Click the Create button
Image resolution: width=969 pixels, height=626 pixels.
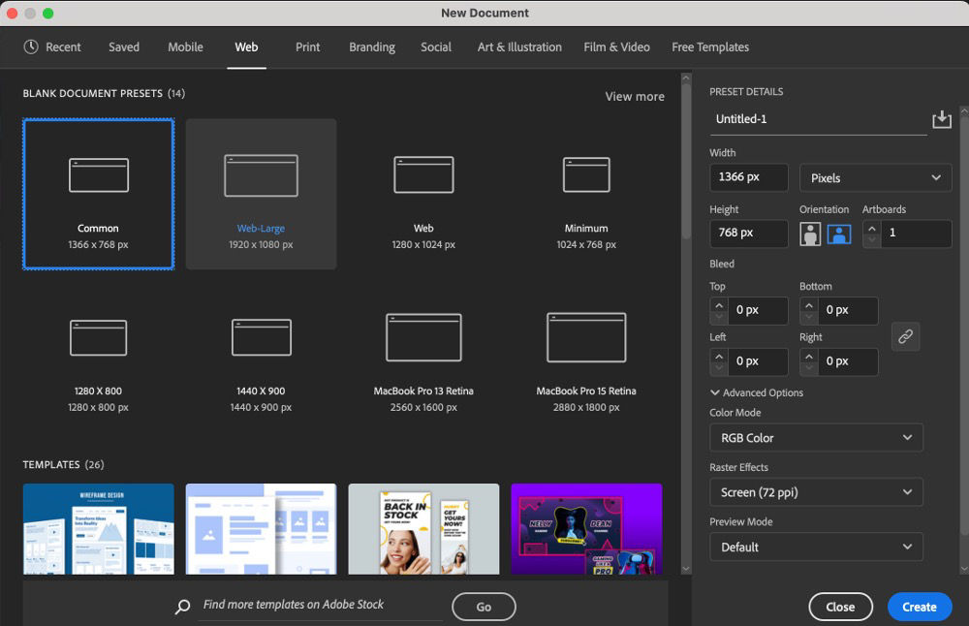coord(919,606)
